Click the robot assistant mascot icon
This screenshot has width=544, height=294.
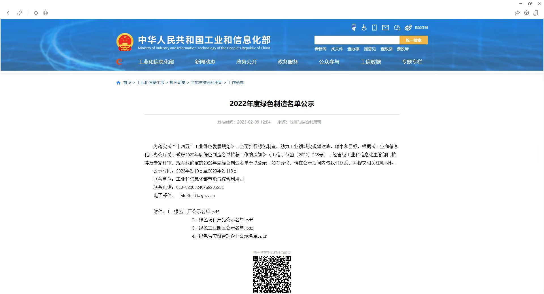coord(354,27)
